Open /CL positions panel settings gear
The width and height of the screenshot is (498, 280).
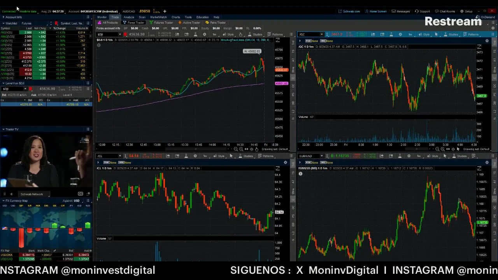click(285, 162)
